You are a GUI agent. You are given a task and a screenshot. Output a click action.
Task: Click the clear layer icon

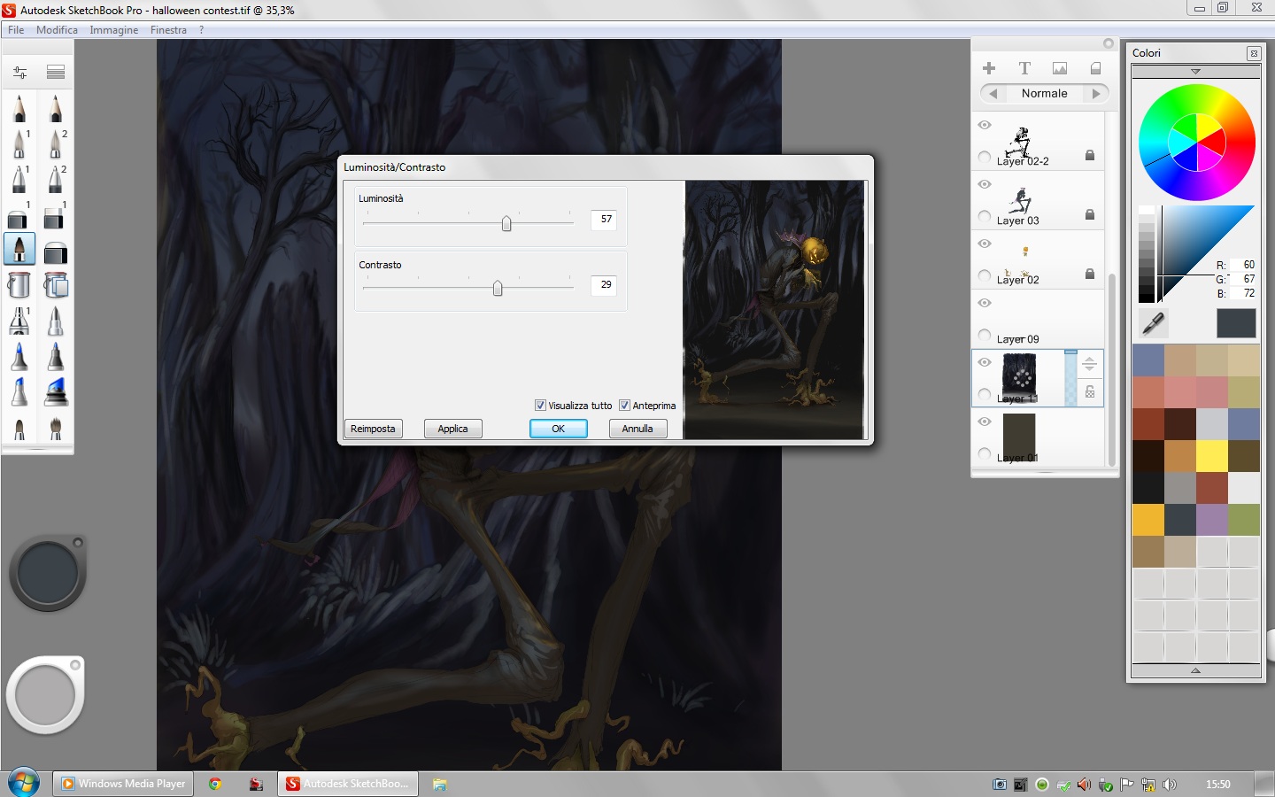pyautogui.click(x=1095, y=68)
